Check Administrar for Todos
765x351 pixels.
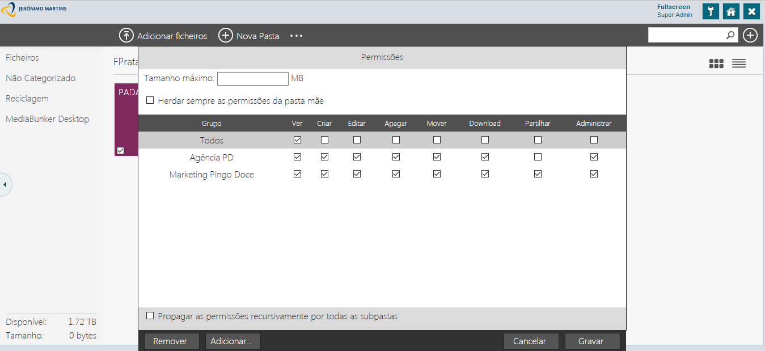coord(594,139)
